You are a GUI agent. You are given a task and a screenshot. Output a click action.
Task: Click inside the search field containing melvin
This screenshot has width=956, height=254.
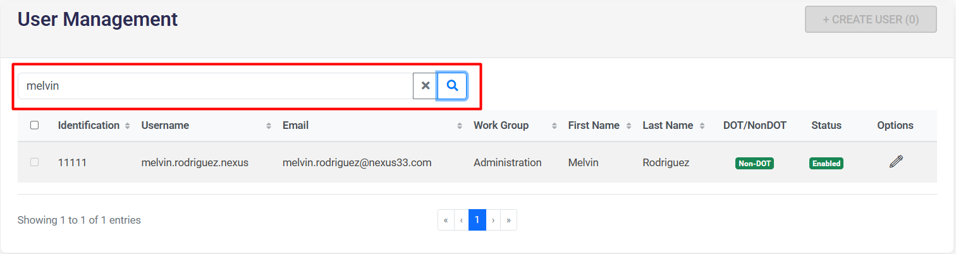(215, 86)
